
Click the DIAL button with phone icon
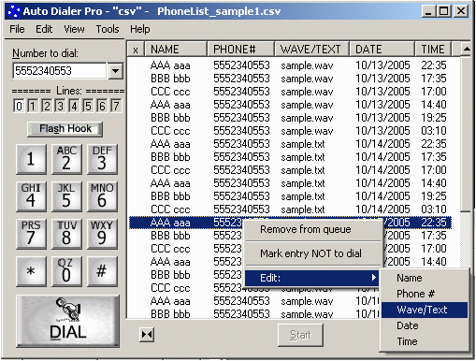[67, 321]
